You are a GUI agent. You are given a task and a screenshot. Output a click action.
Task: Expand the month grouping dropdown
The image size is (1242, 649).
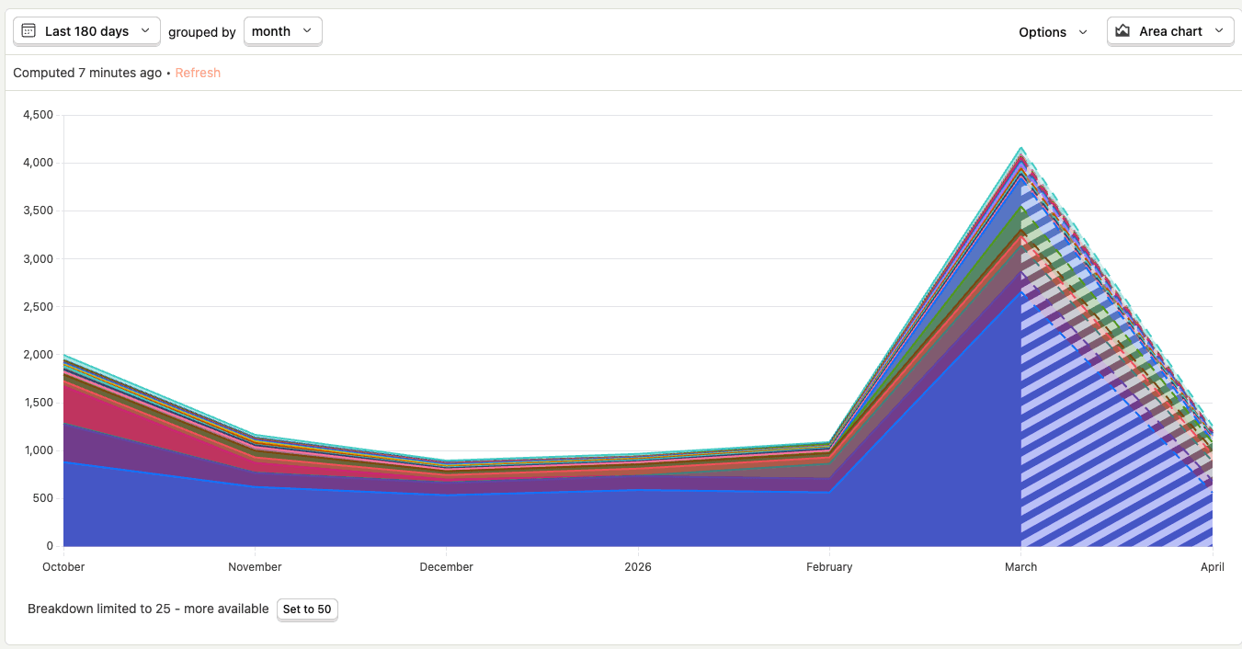[282, 31]
